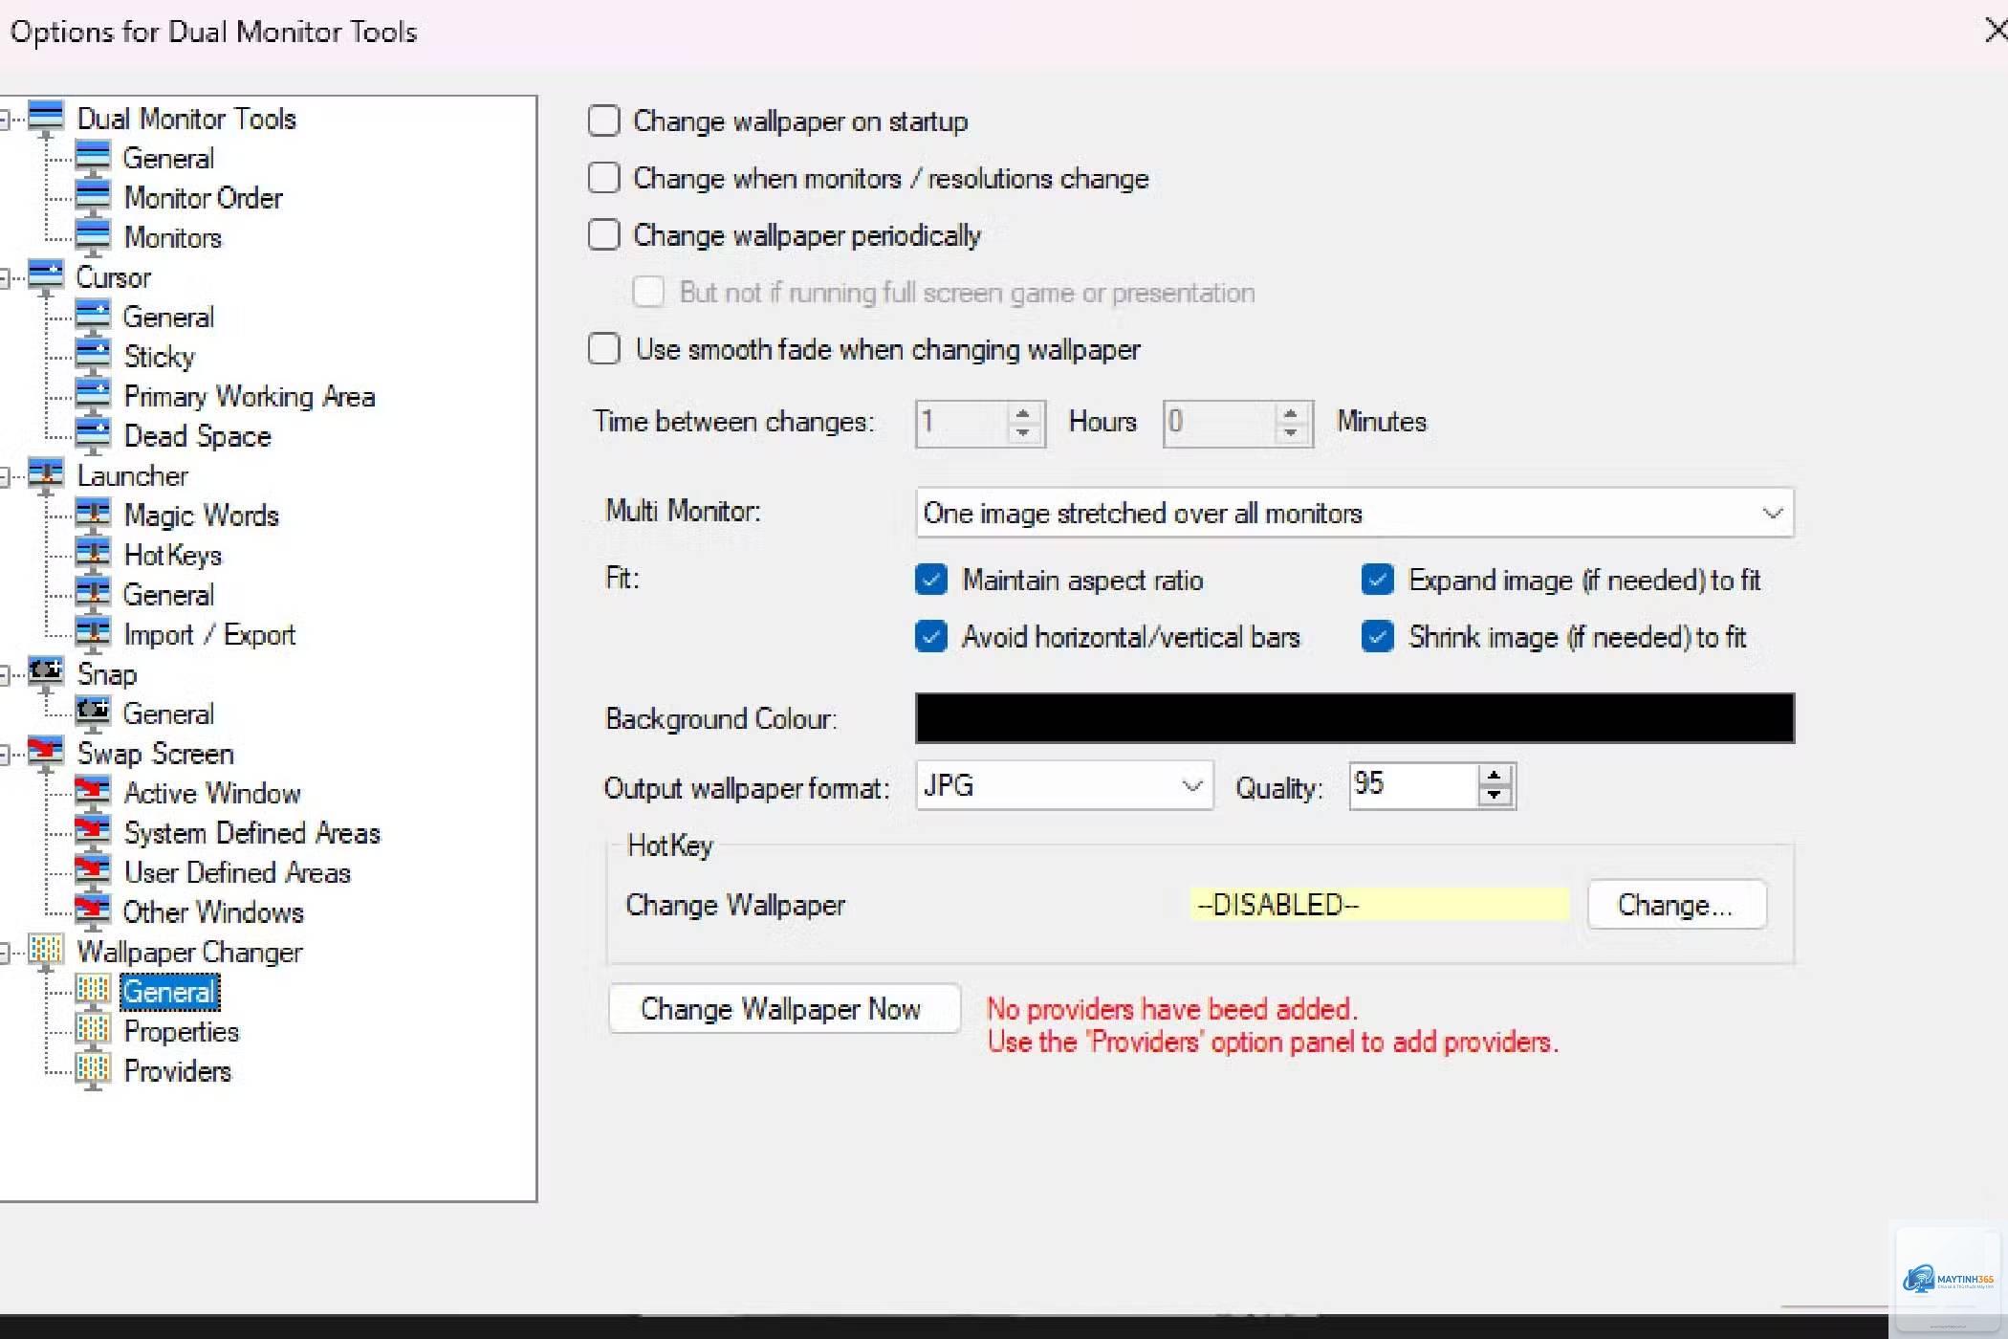The image size is (2008, 1339).
Task: Click the icon beside Dead Space
Action: (x=93, y=436)
